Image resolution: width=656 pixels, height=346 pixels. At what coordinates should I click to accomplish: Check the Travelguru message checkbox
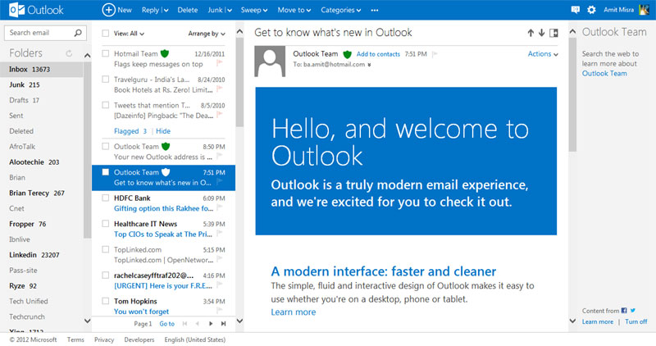[106, 79]
